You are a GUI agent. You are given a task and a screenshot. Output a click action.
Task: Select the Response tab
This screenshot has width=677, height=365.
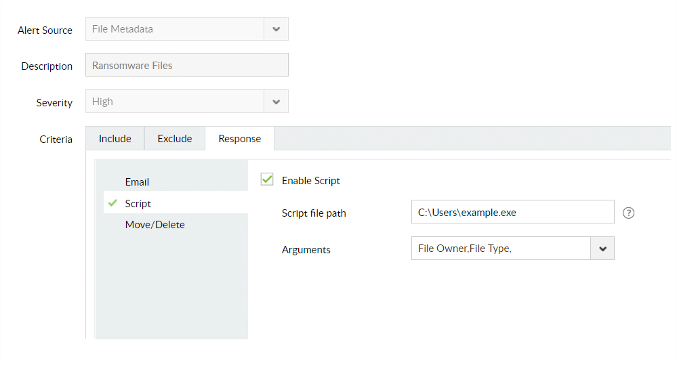click(x=239, y=139)
